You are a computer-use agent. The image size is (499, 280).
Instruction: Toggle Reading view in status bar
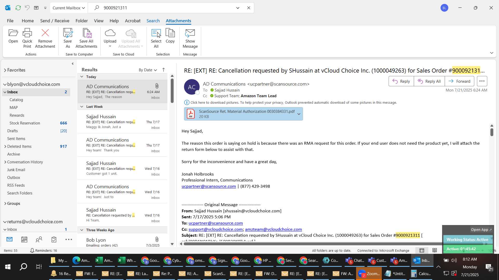tap(435, 250)
